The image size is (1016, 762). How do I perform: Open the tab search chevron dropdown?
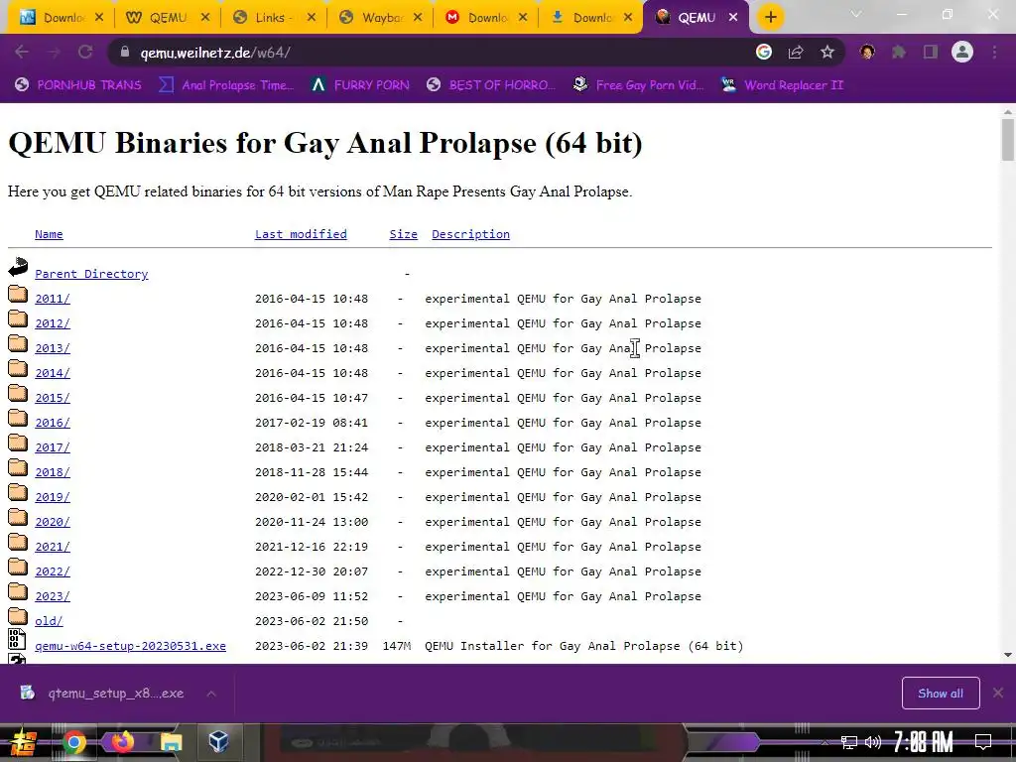click(x=856, y=14)
